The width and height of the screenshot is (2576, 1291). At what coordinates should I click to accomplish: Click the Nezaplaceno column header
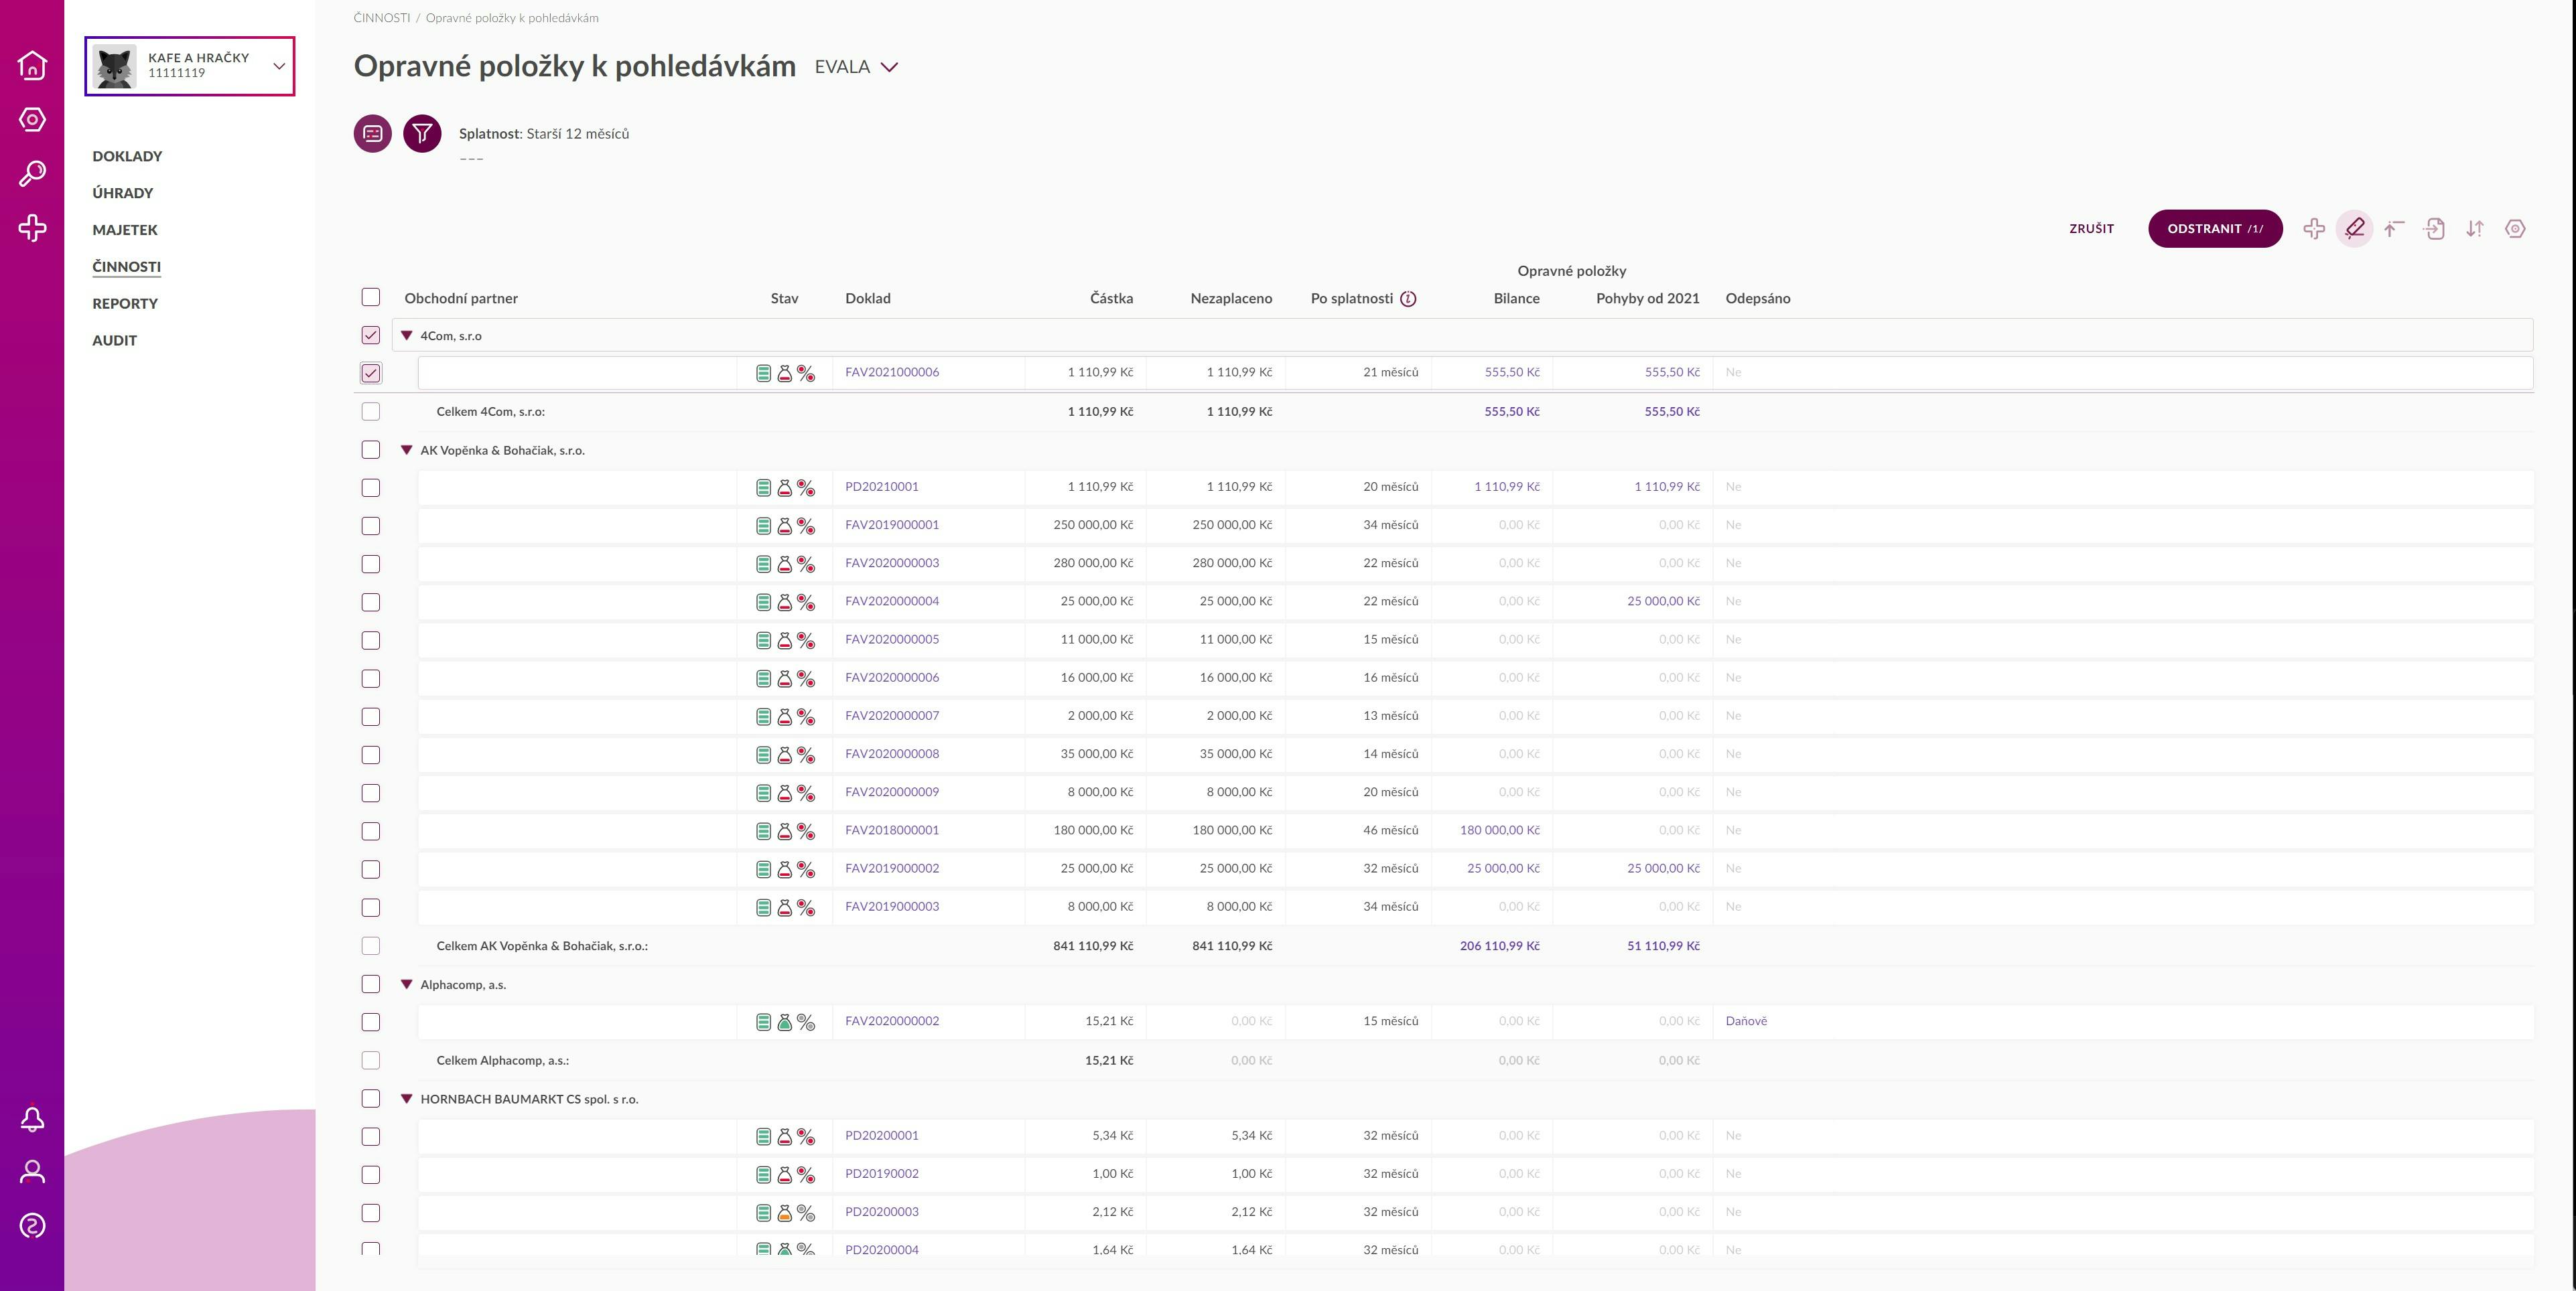click(x=1231, y=299)
